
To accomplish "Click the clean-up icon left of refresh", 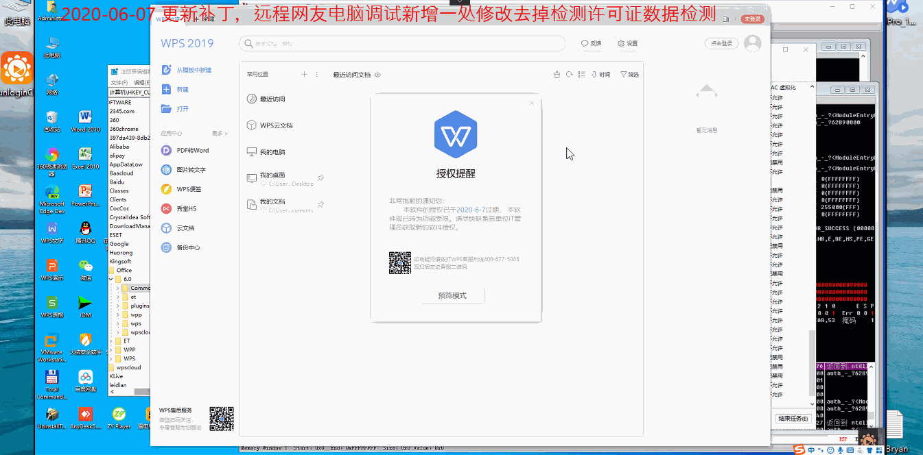I will click(557, 75).
